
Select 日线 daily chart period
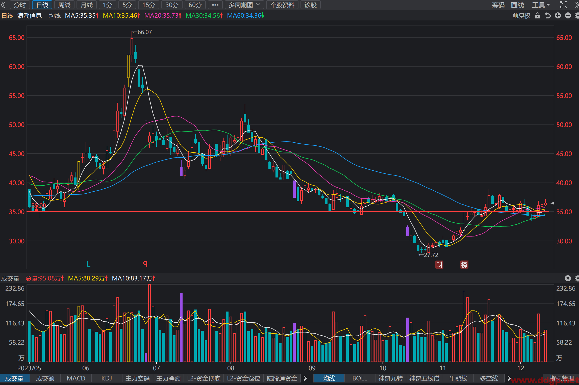[42, 5]
